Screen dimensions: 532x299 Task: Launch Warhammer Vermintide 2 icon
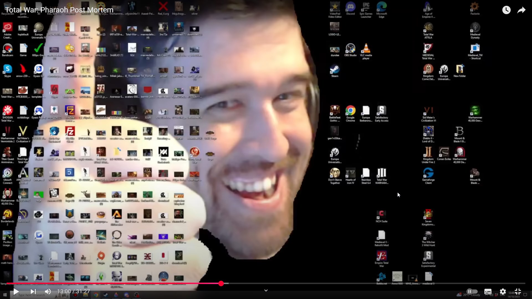coord(7,135)
